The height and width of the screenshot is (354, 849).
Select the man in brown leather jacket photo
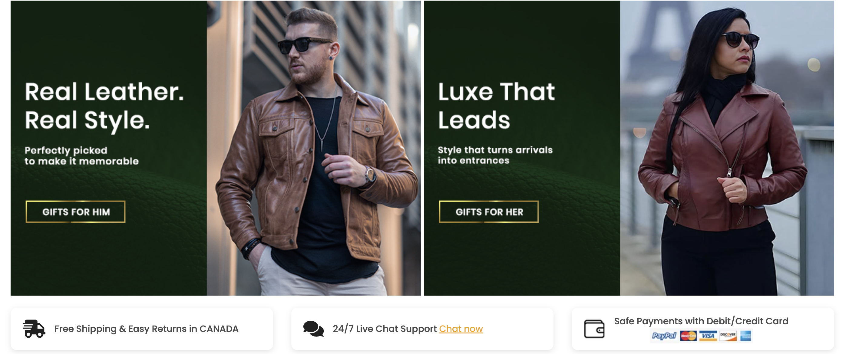[x=314, y=148]
